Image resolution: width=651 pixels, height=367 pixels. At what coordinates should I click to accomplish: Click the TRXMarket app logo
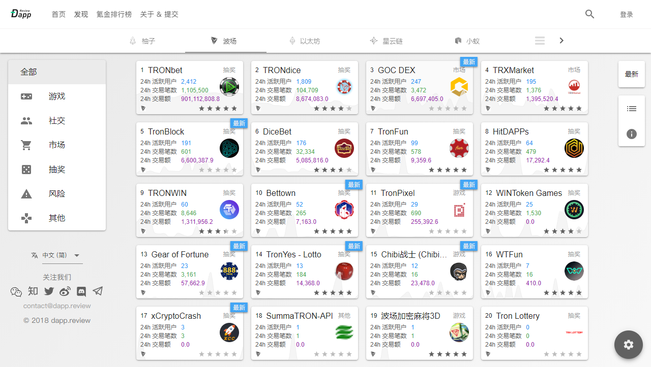click(x=574, y=87)
